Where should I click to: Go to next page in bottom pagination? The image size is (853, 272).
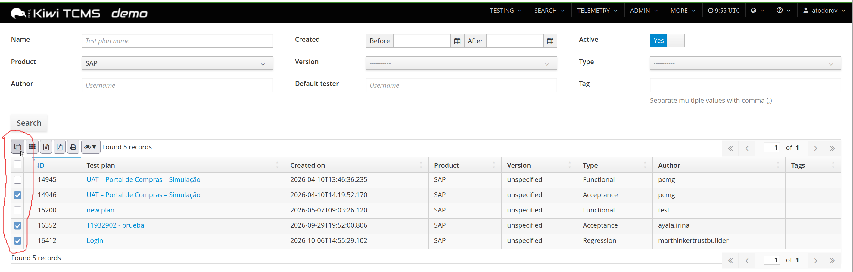tap(816, 261)
